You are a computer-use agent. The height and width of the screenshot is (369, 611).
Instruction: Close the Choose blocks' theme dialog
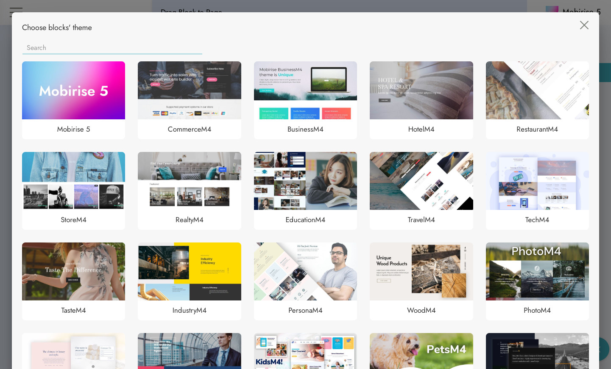pyautogui.click(x=584, y=25)
